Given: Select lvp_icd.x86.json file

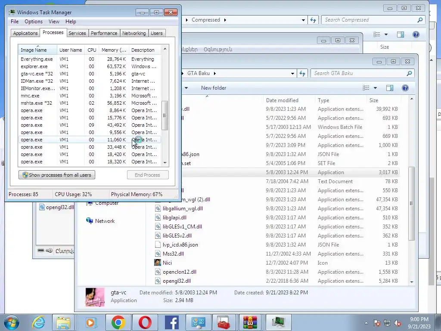Looking at the screenshot, I should pyautogui.click(x=180, y=245).
